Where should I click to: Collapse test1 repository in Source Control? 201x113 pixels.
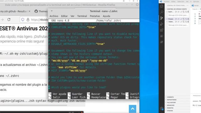click(x=167, y=12)
